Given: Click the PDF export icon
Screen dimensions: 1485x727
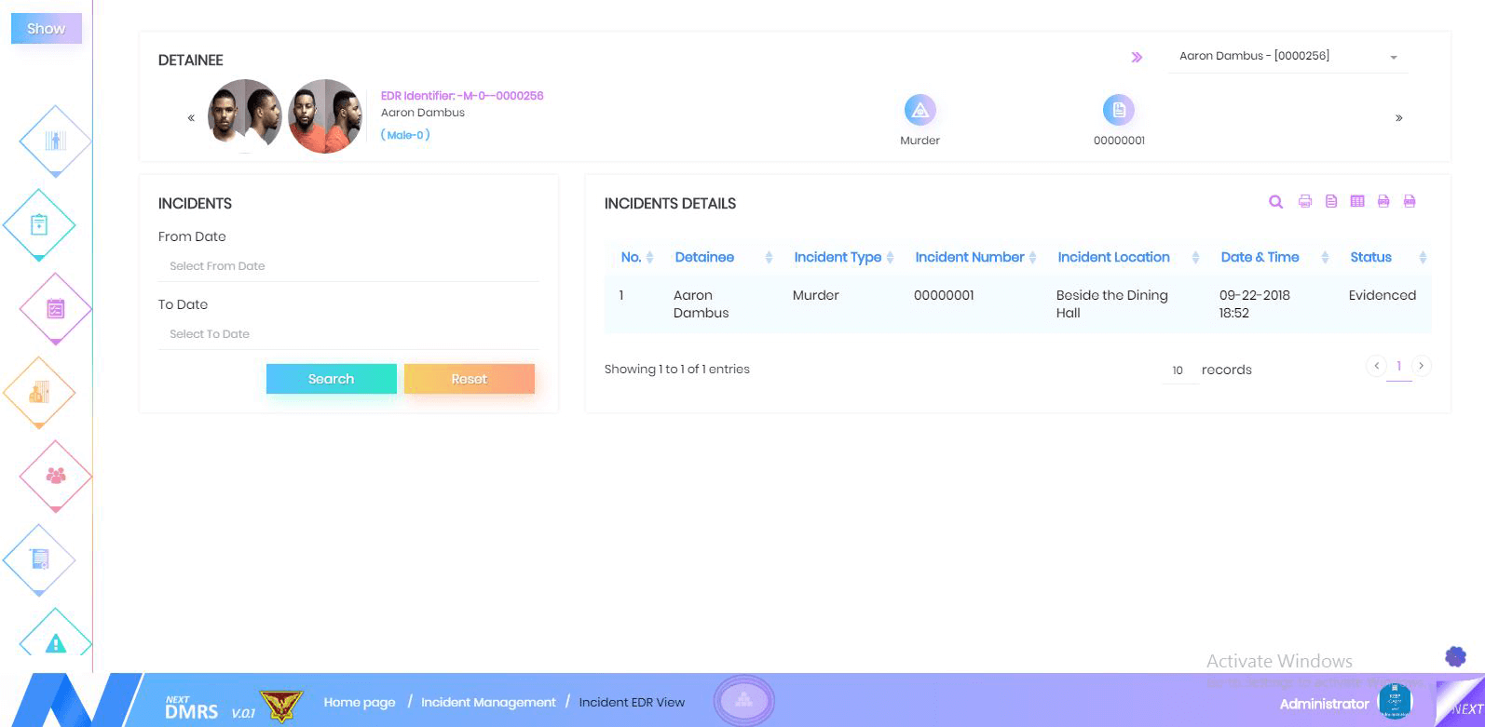Looking at the screenshot, I should point(1383,201).
